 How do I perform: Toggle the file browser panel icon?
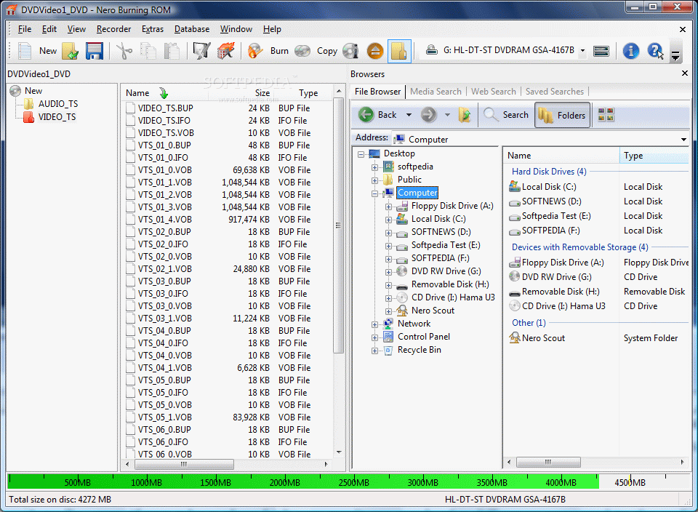(399, 51)
